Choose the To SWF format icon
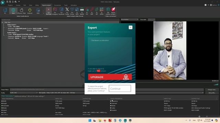 (92, 11)
